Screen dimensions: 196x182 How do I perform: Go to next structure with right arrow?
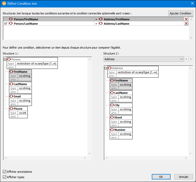(191, 59)
